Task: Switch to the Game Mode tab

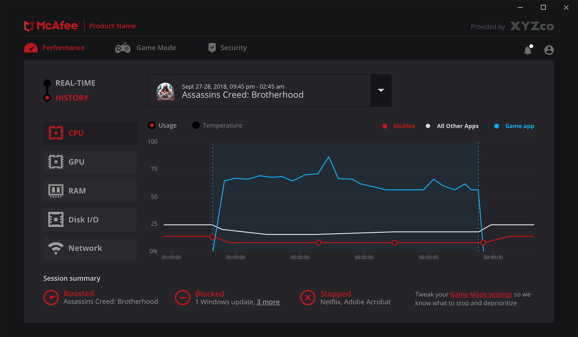Action: tap(145, 48)
